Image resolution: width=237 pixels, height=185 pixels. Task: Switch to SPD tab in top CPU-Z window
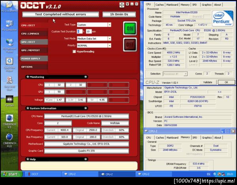click(194, 5)
